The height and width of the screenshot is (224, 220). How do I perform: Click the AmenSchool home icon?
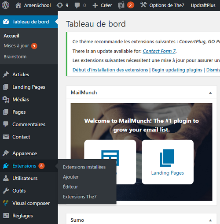pyautogui.click(x=18, y=5)
